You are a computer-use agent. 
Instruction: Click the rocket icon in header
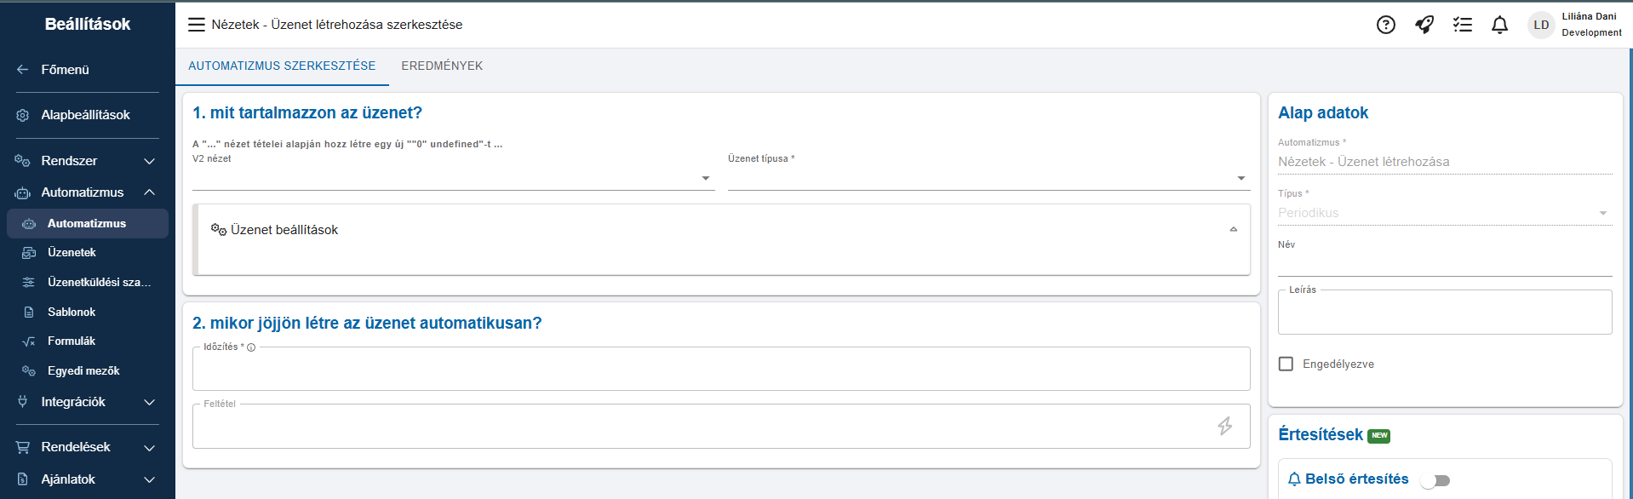click(1424, 25)
